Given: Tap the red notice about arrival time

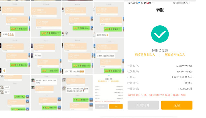Looking at the screenshot, I should pyautogui.click(x=157, y=95).
